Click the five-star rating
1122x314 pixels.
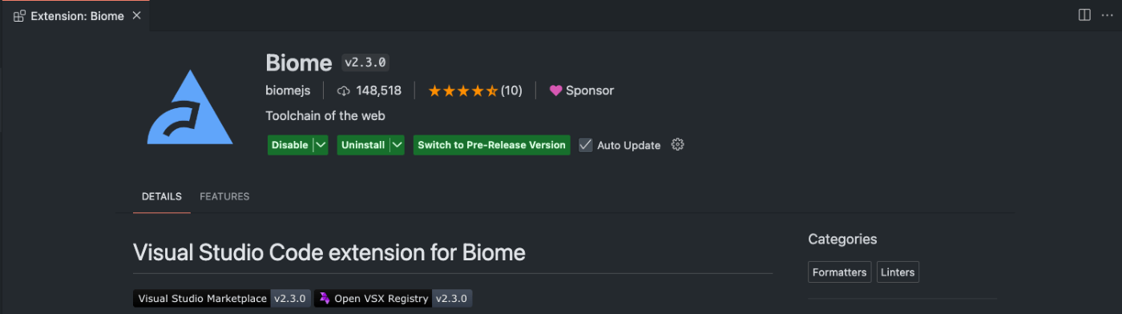click(463, 91)
